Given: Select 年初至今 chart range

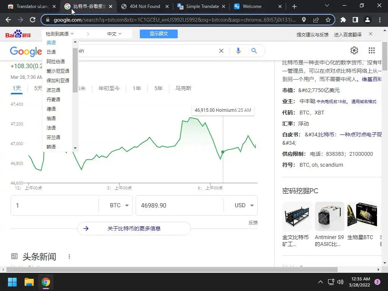Looking at the screenshot, I should 109,88.
